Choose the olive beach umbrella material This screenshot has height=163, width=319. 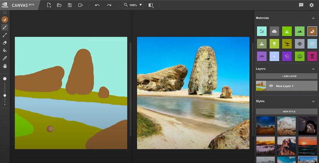coord(287,44)
